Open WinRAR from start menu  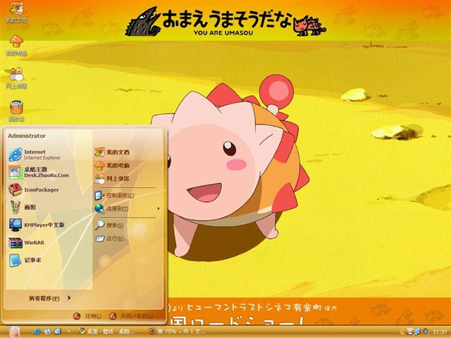pyautogui.click(x=27, y=242)
